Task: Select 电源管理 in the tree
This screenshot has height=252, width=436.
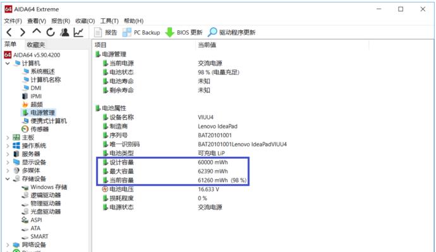Action: click(x=39, y=113)
